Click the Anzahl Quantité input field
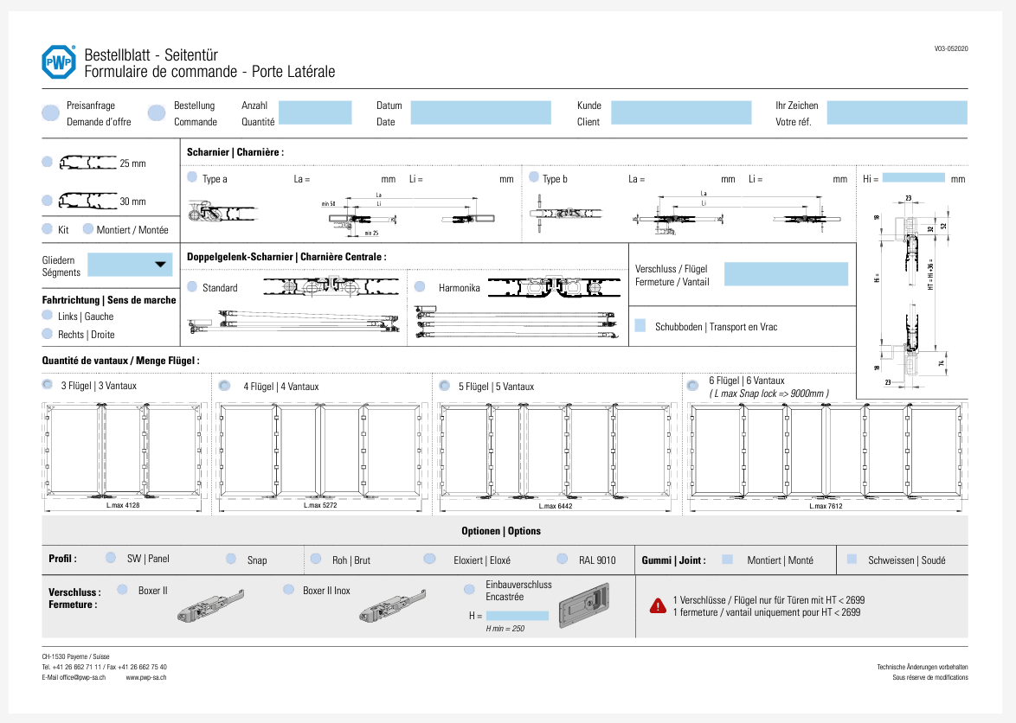This screenshot has height=723, width=1016. click(x=315, y=112)
